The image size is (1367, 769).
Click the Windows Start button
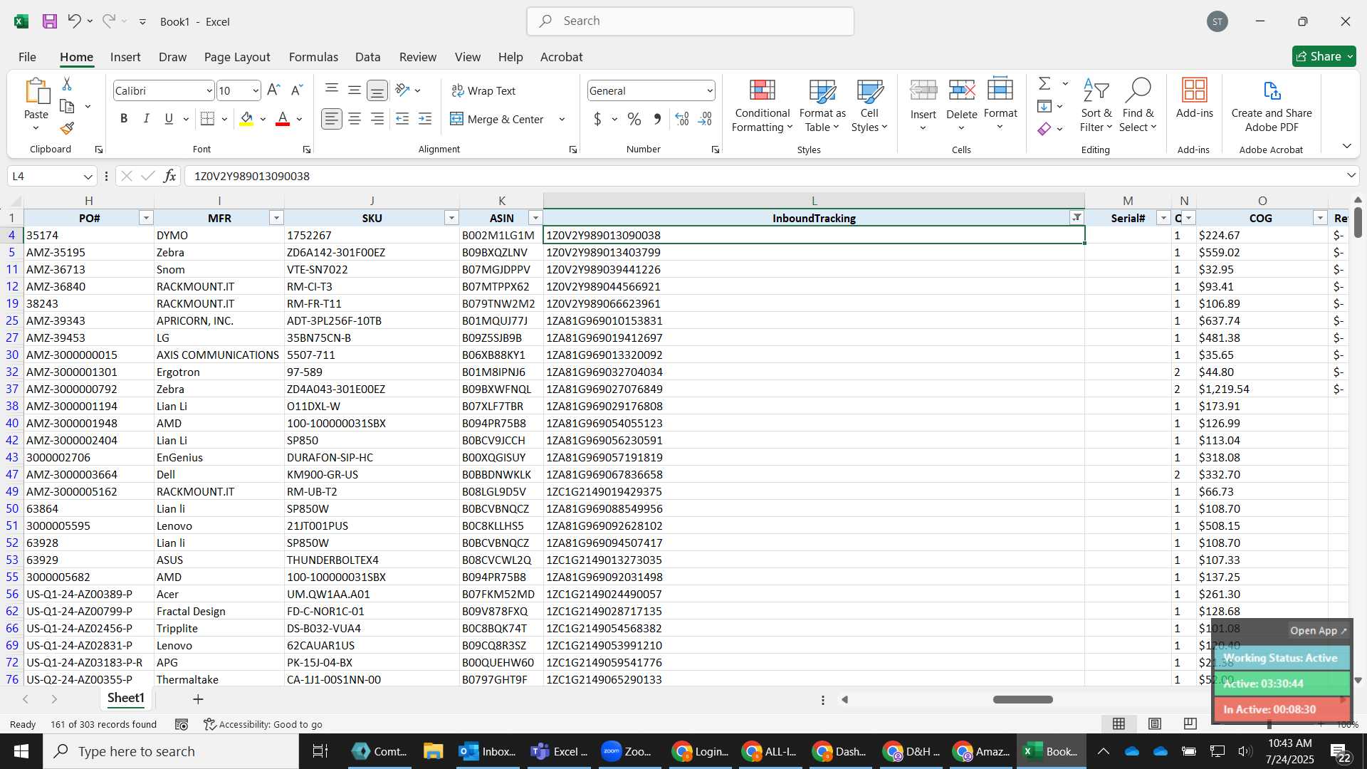click(x=21, y=751)
